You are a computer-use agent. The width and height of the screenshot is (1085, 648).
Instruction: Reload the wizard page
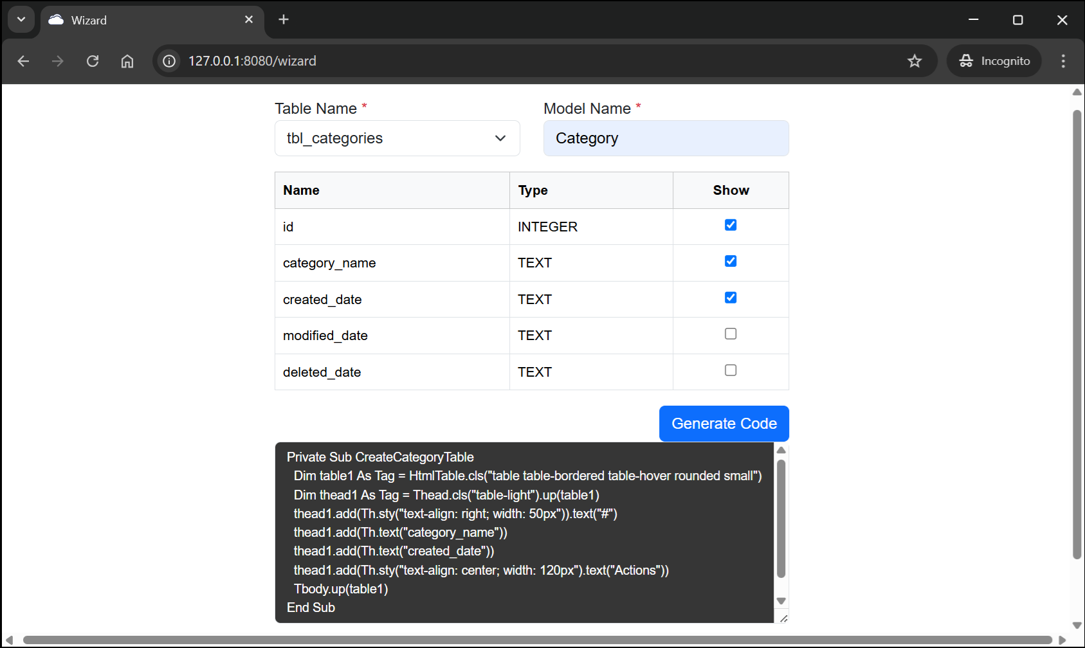pyautogui.click(x=93, y=61)
